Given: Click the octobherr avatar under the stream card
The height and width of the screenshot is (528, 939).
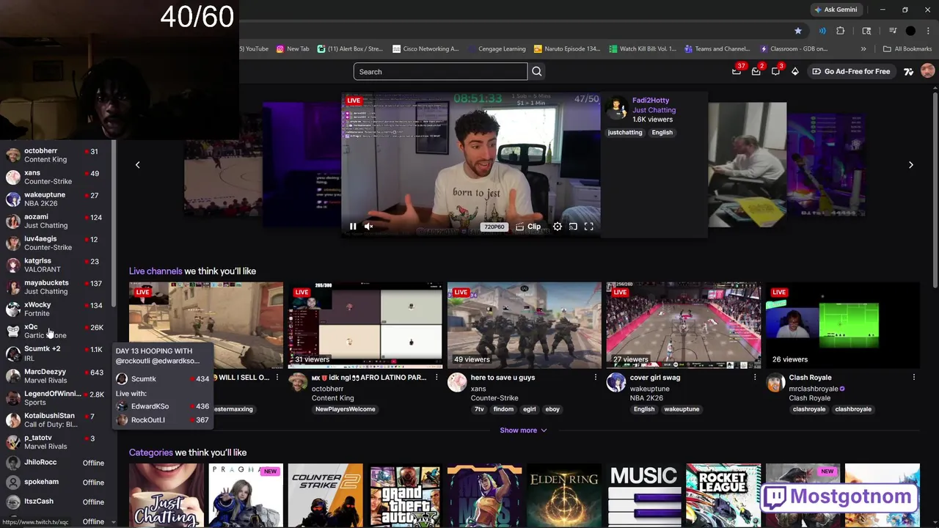Looking at the screenshot, I should click(297, 382).
